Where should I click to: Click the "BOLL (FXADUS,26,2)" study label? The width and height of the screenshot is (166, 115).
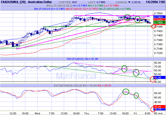pos(60,6)
